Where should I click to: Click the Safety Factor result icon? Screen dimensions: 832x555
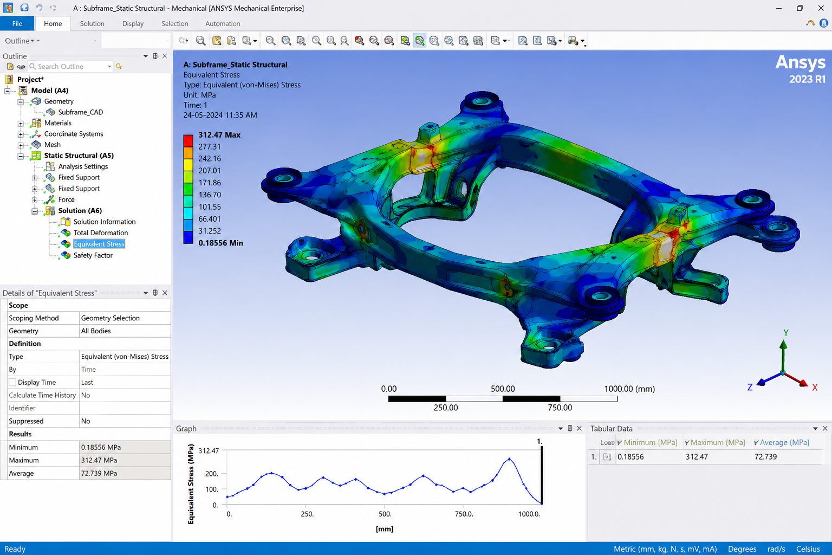coord(66,255)
